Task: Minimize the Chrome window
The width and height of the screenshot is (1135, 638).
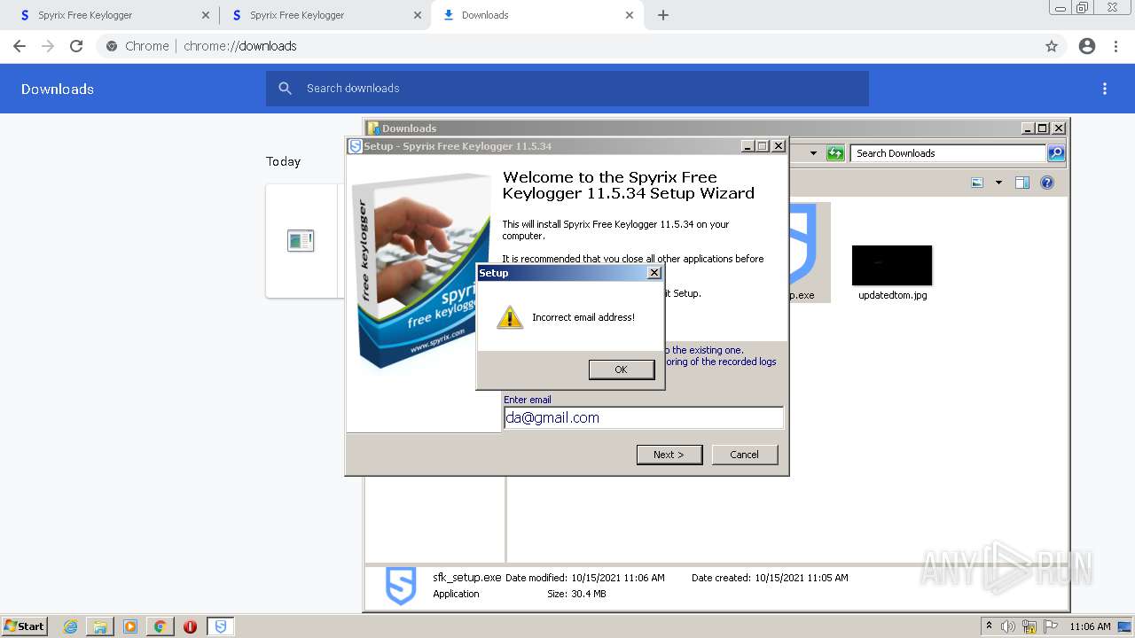Action: pyautogui.click(x=1060, y=8)
